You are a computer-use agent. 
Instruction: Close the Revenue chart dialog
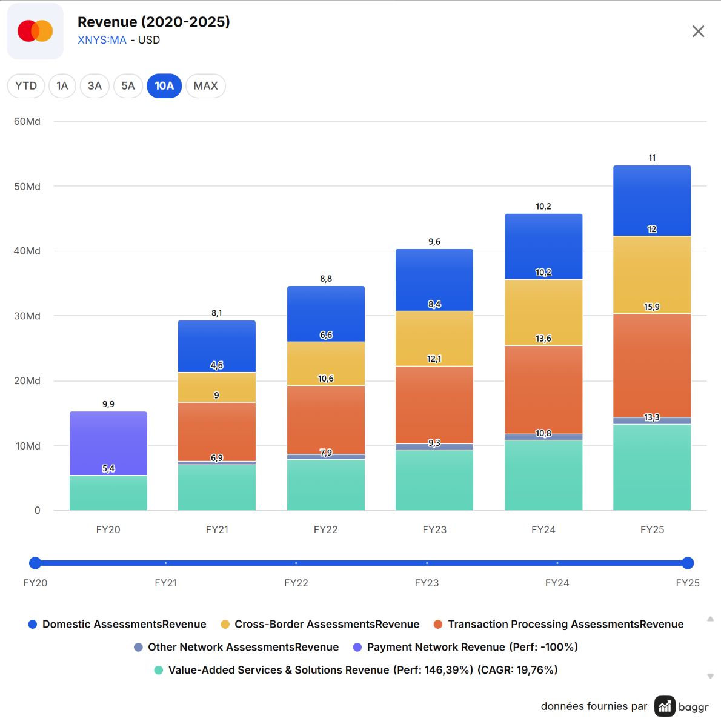(698, 32)
